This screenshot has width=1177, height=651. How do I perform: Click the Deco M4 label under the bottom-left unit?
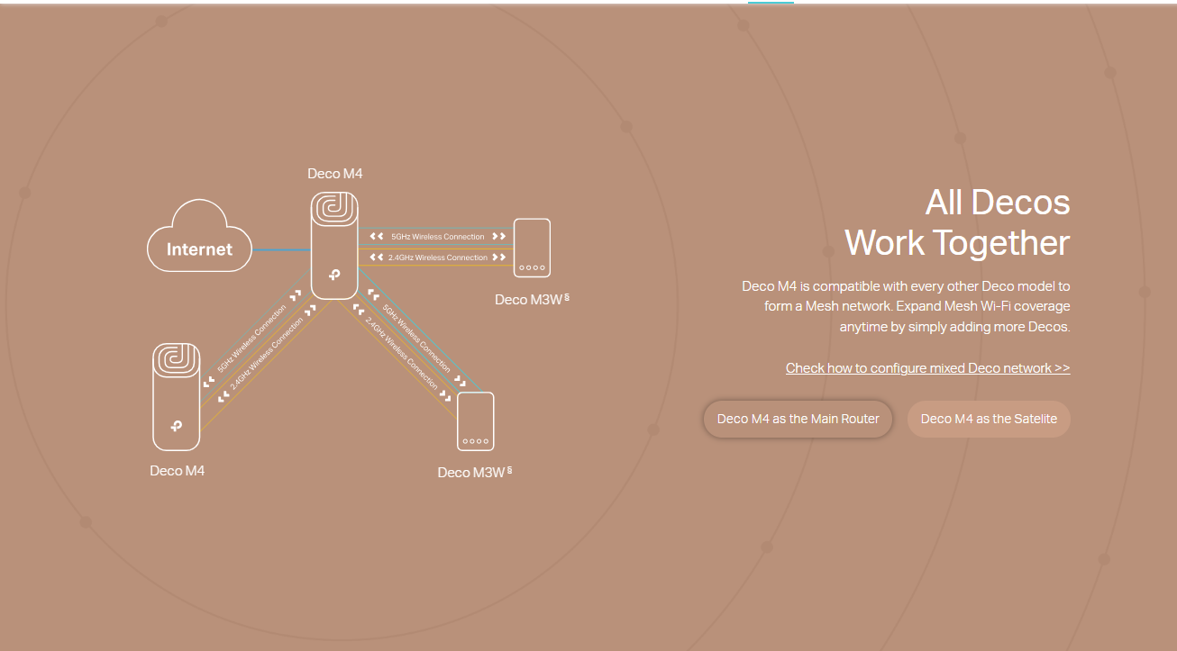click(177, 471)
